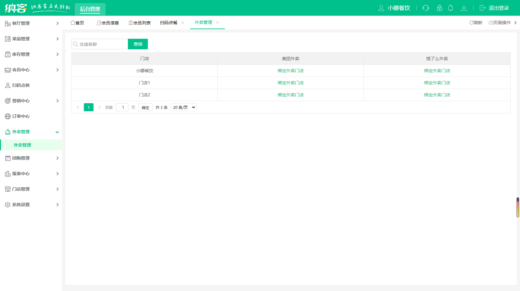Click the customer service headset icon

tap(426, 8)
